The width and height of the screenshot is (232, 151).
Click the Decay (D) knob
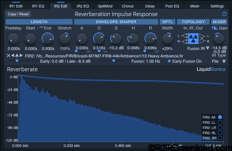pos(99,38)
